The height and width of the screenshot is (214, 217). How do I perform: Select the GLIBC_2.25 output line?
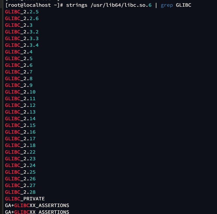pyautogui.click(x=20, y=172)
